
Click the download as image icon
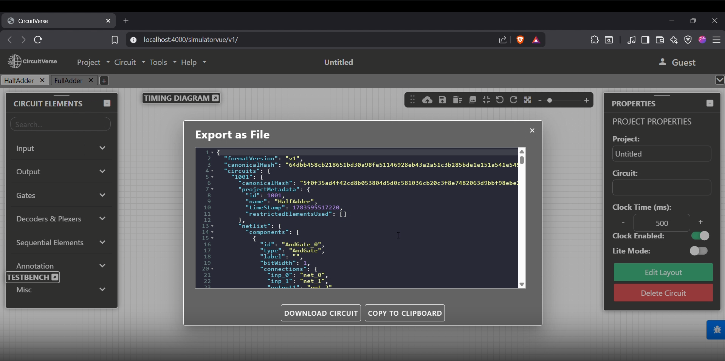point(472,100)
